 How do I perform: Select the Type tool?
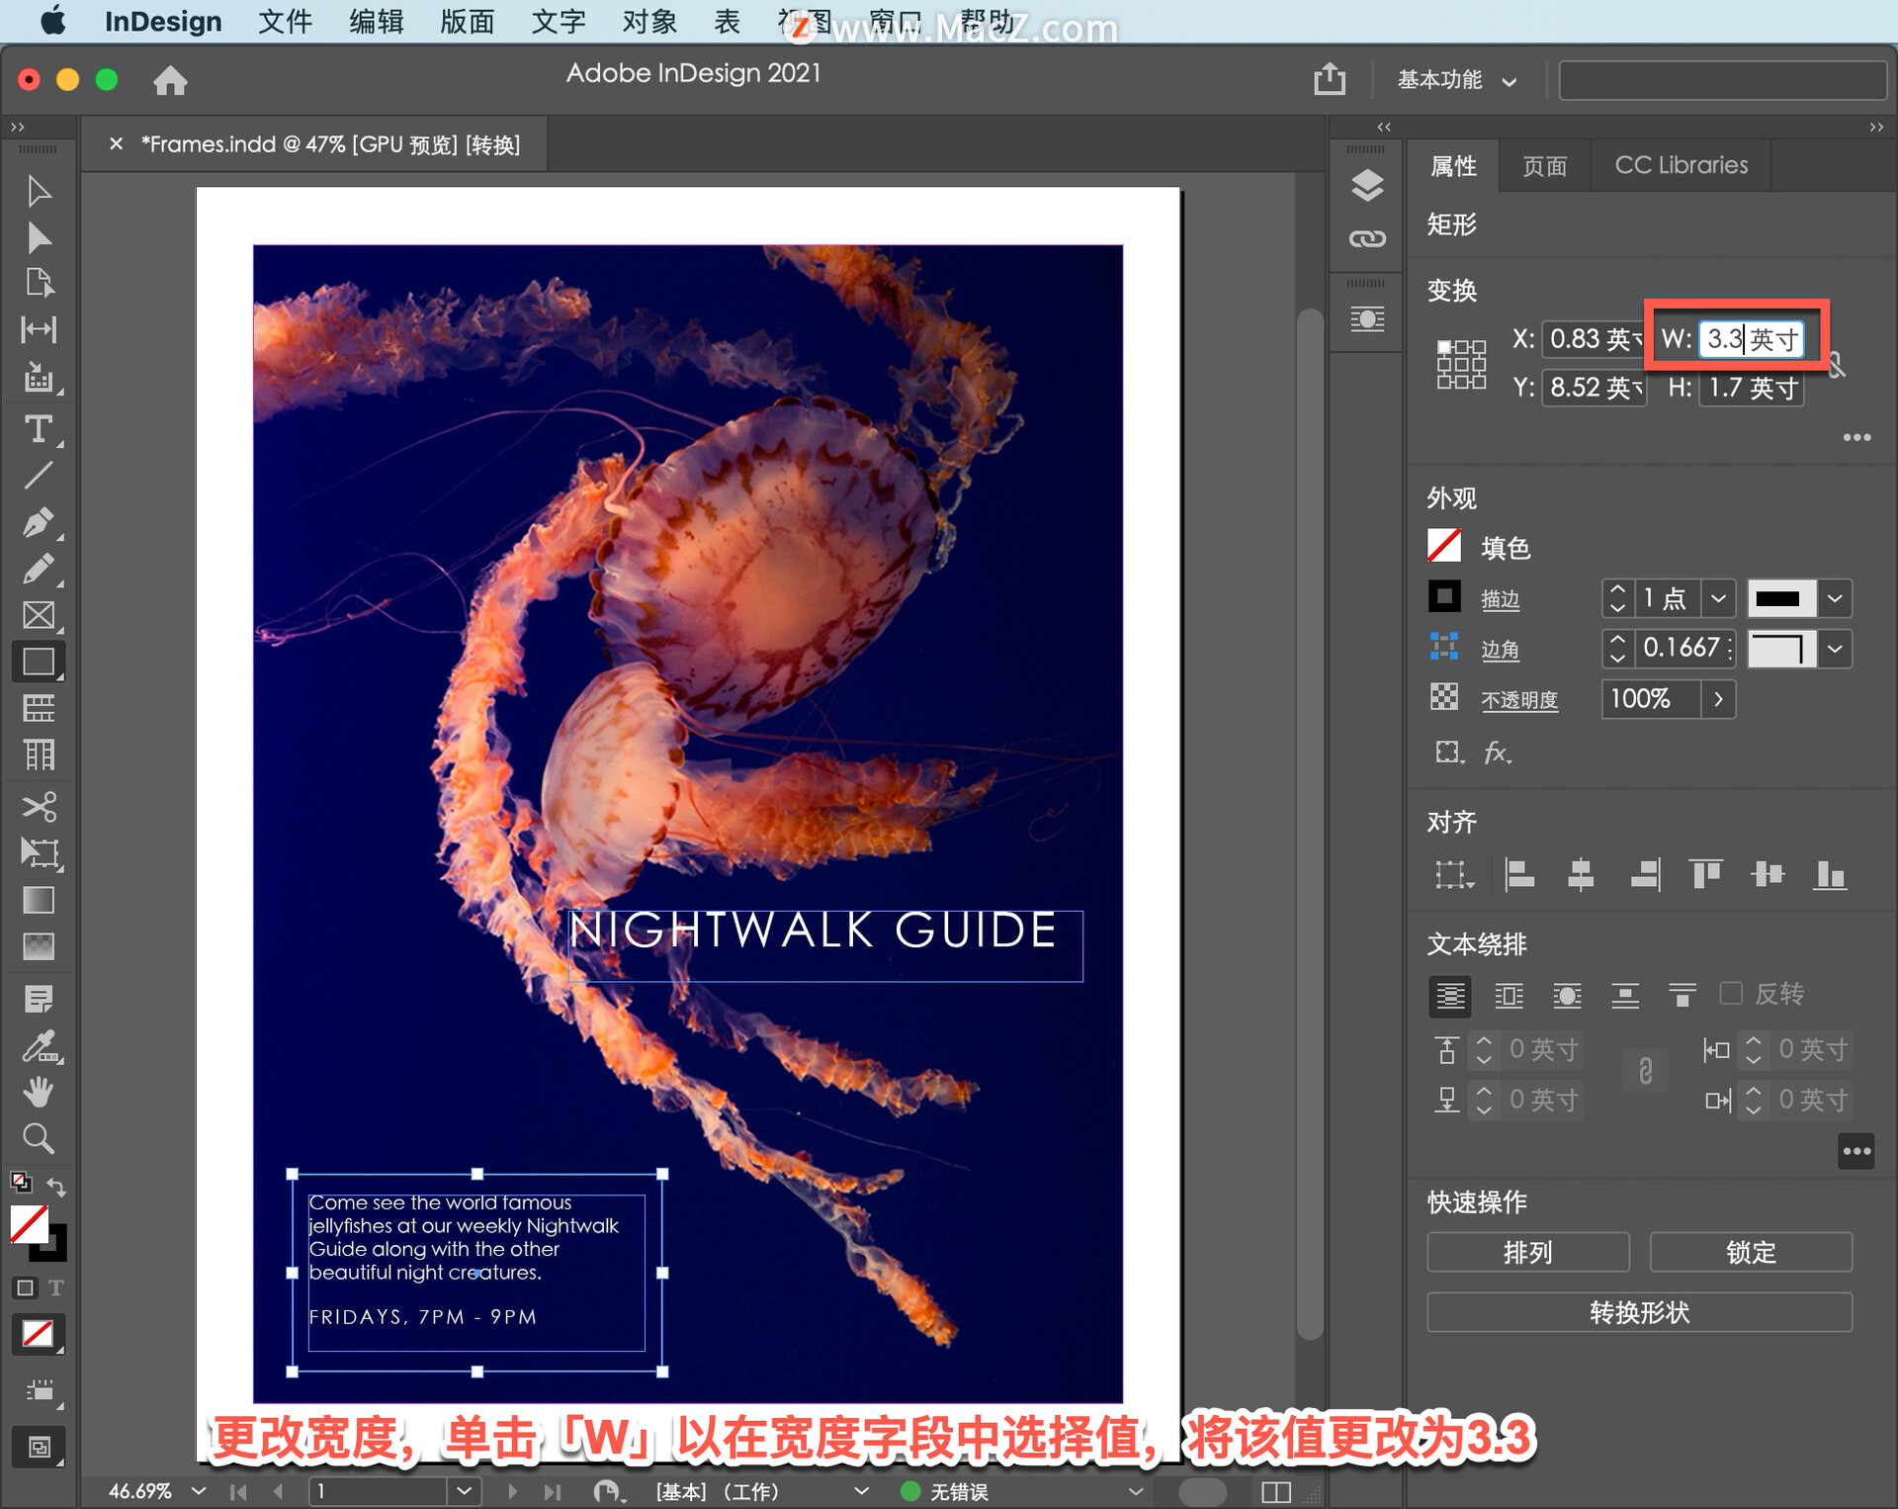(x=39, y=428)
